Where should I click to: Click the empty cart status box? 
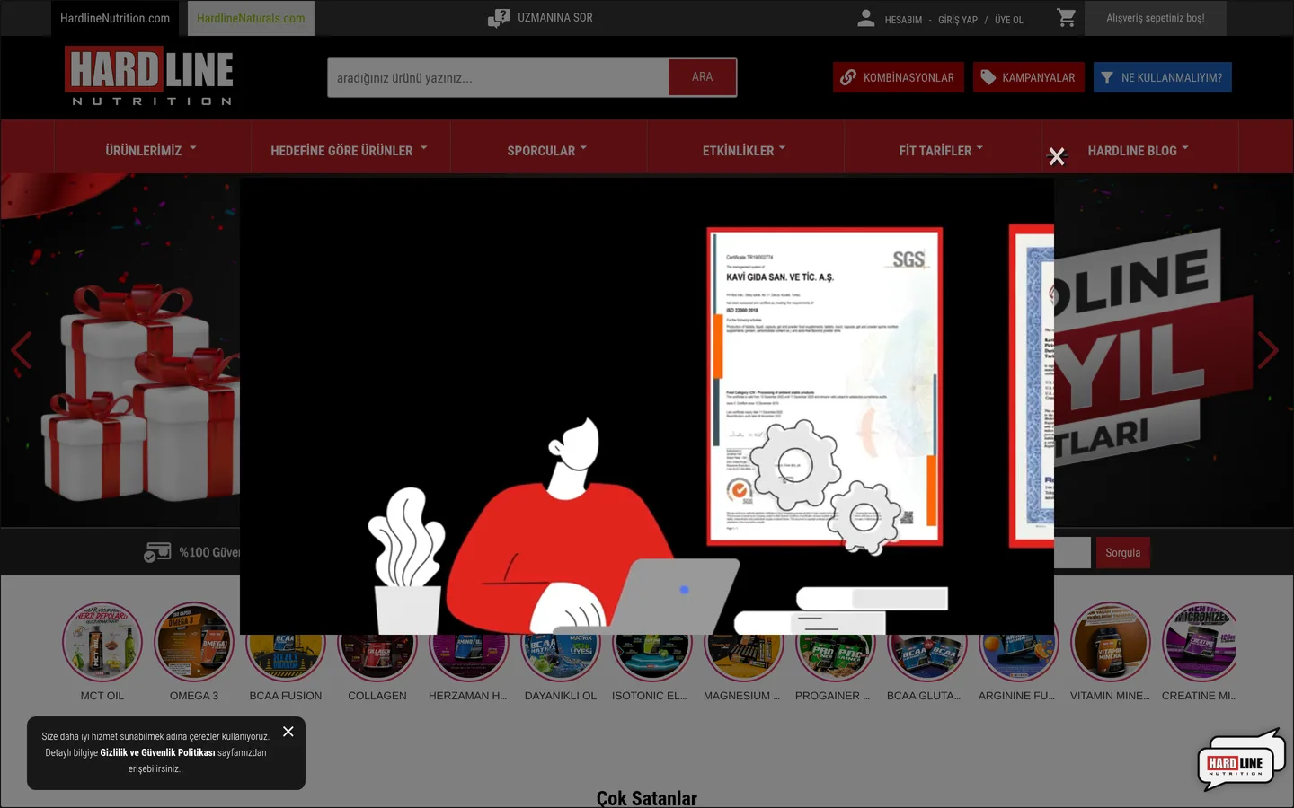(1156, 18)
